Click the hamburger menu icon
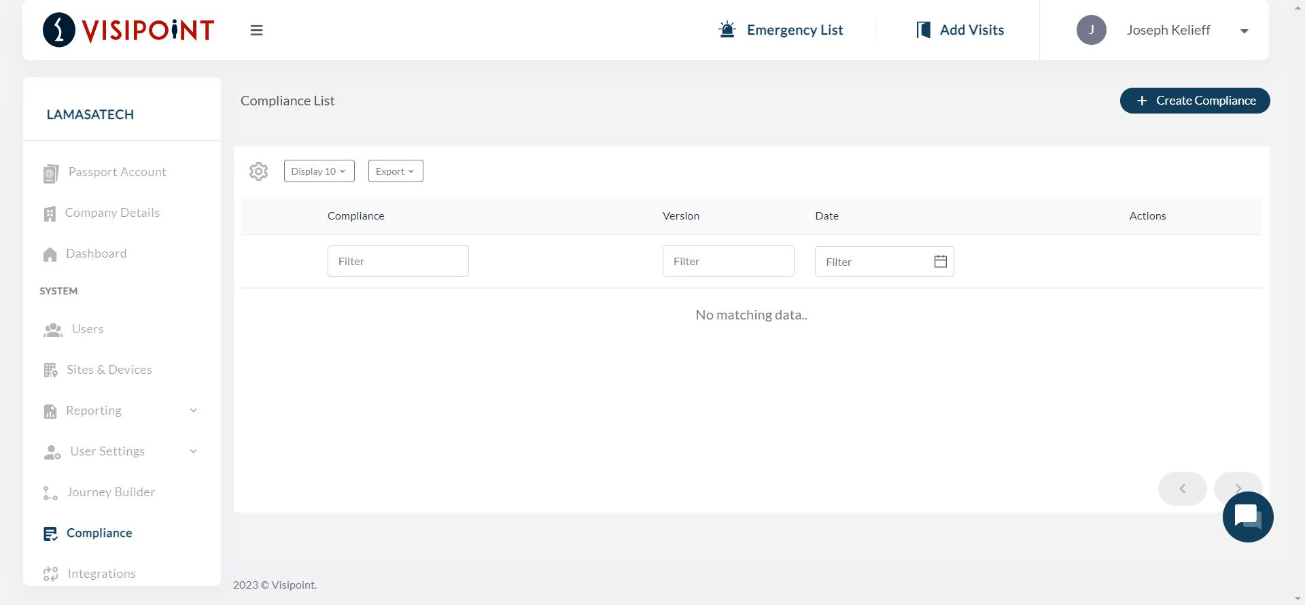Viewport: 1305px width, 605px height. (256, 30)
